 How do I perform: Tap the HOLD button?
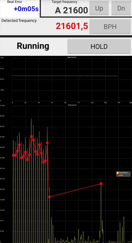(x=99, y=46)
